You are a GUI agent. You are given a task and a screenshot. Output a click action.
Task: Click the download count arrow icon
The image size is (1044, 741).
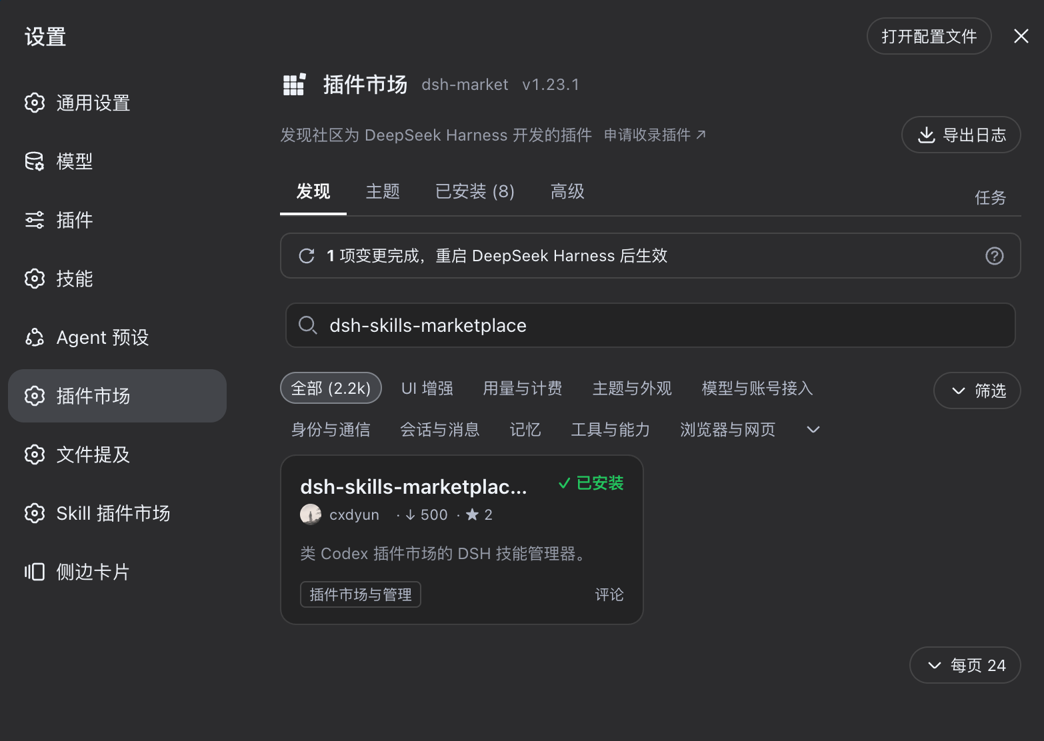411,514
